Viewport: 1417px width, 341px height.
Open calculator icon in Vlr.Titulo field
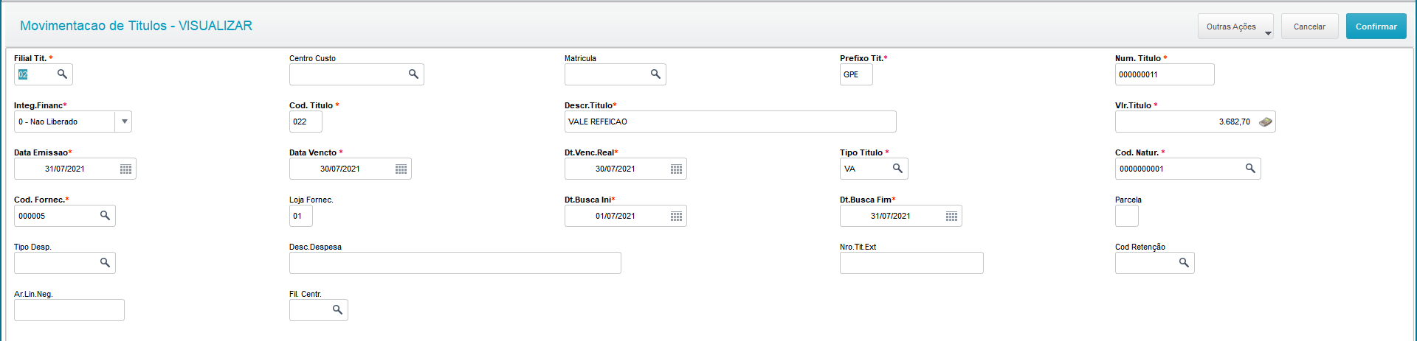point(1266,122)
